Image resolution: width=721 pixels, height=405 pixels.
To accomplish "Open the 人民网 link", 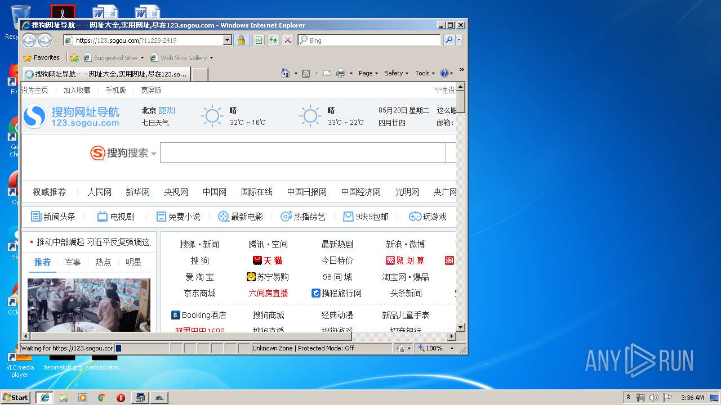I will pos(99,192).
